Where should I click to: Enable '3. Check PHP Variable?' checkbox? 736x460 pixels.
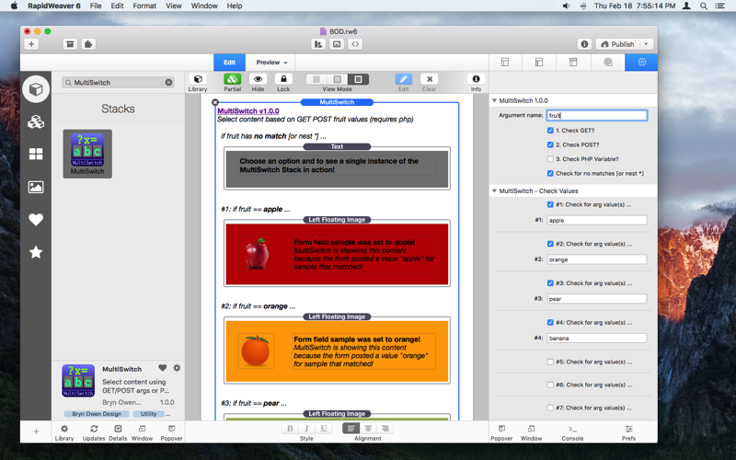[550, 158]
